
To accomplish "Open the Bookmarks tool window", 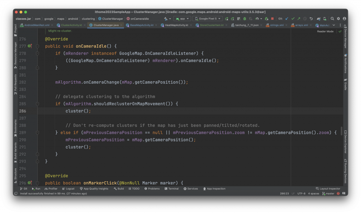I will 16,128.
